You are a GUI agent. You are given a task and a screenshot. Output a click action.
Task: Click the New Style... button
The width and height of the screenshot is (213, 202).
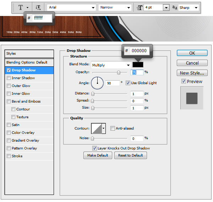point(192,73)
